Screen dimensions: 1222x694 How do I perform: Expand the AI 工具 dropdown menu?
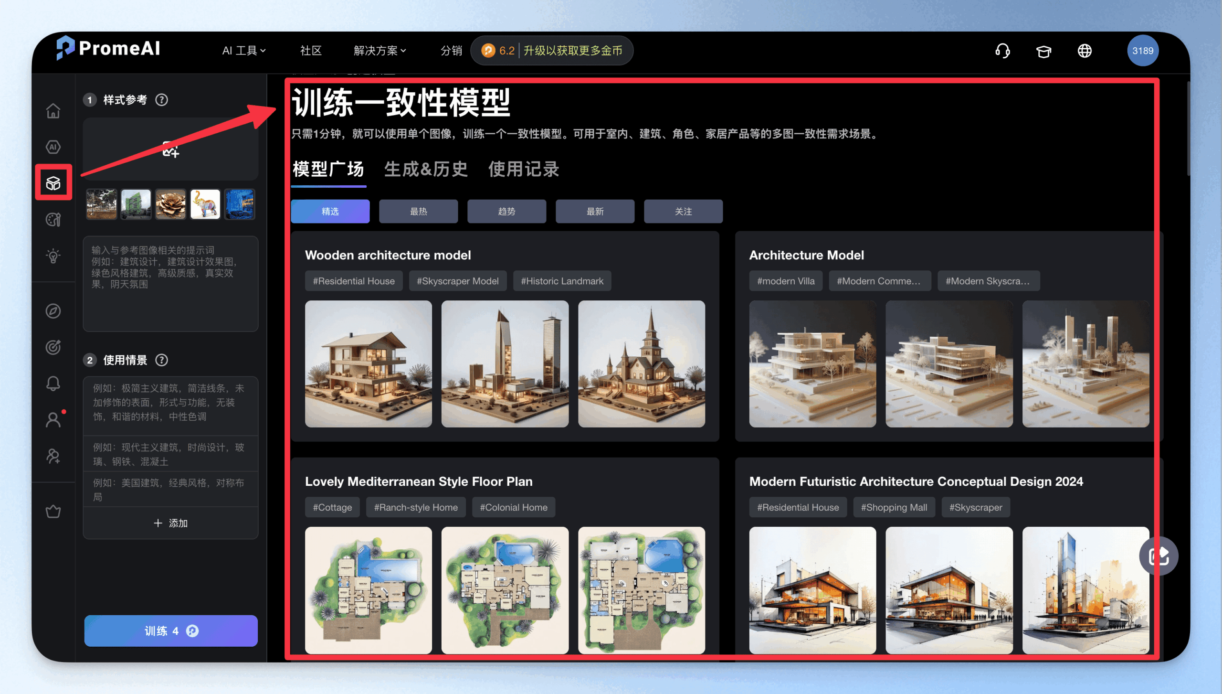[244, 51]
